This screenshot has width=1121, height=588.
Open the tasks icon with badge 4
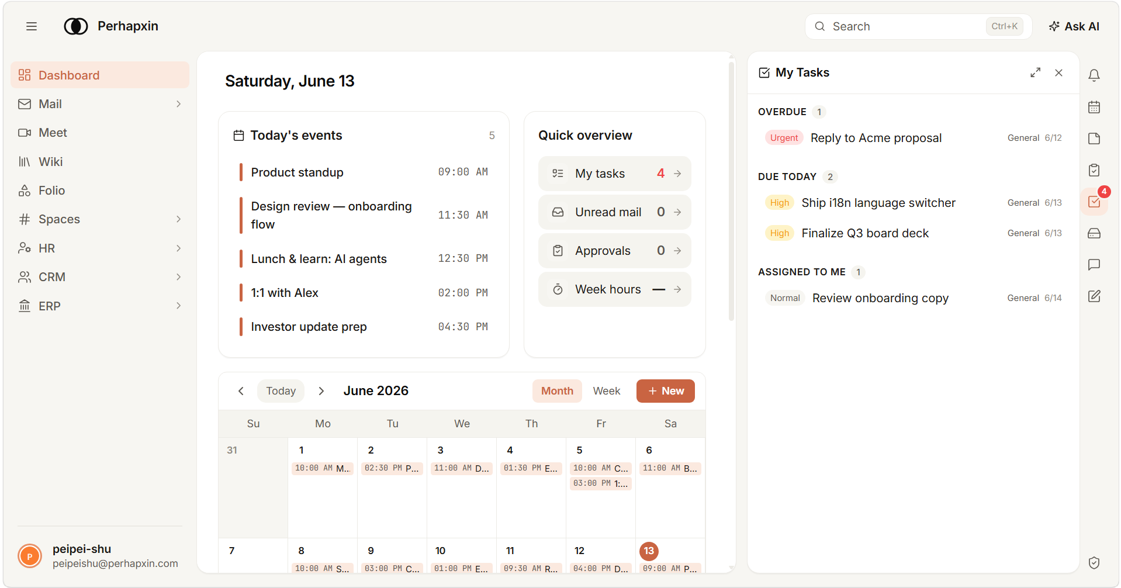point(1094,202)
